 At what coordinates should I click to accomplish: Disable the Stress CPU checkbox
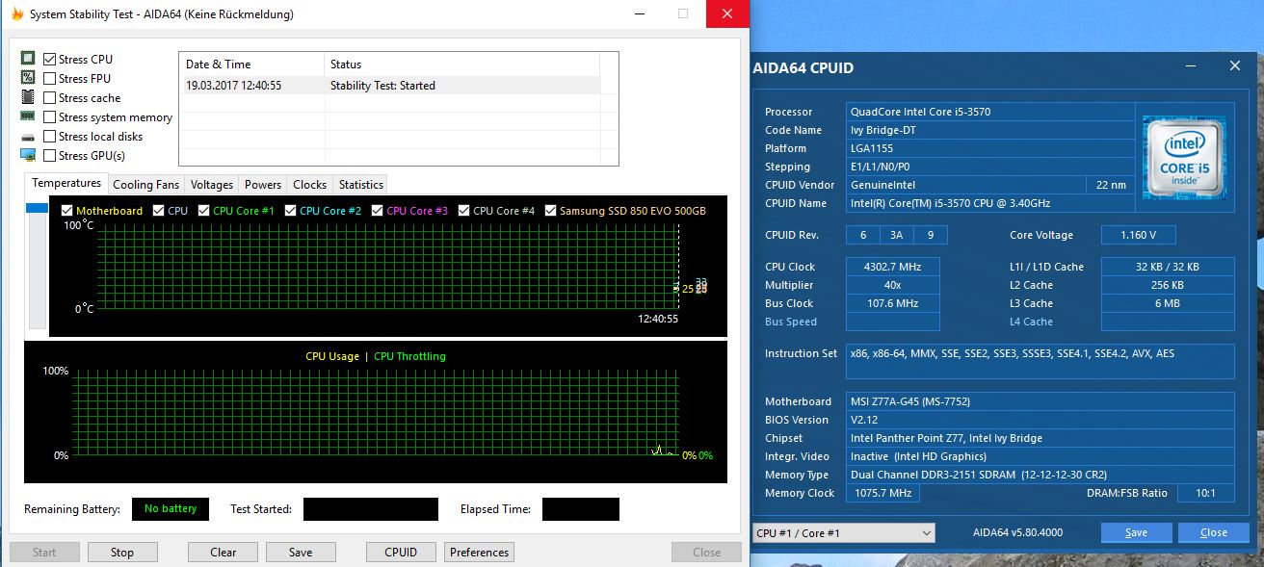pos(50,60)
